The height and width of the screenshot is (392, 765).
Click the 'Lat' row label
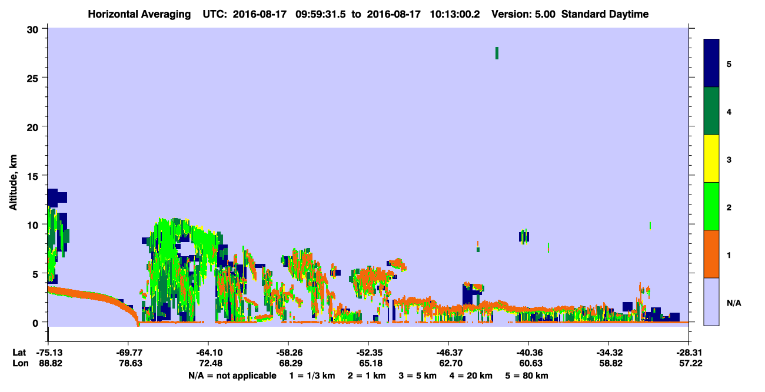tap(19, 353)
